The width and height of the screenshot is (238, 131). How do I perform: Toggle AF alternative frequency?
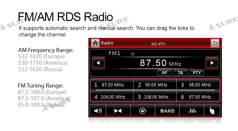click(165, 73)
